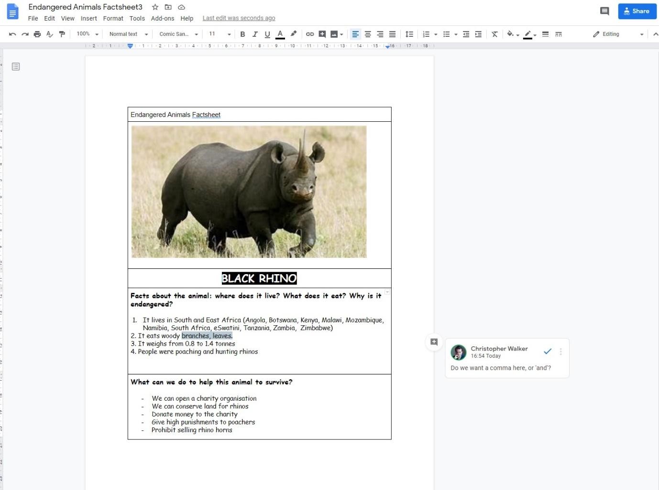Open the border colour picker

[x=529, y=34]
